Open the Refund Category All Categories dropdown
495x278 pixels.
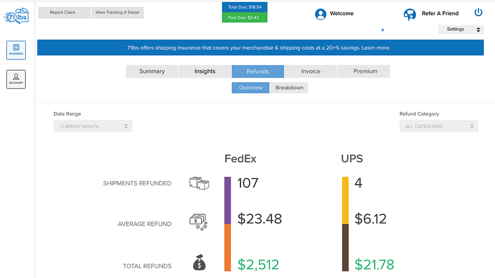(439, 126)
